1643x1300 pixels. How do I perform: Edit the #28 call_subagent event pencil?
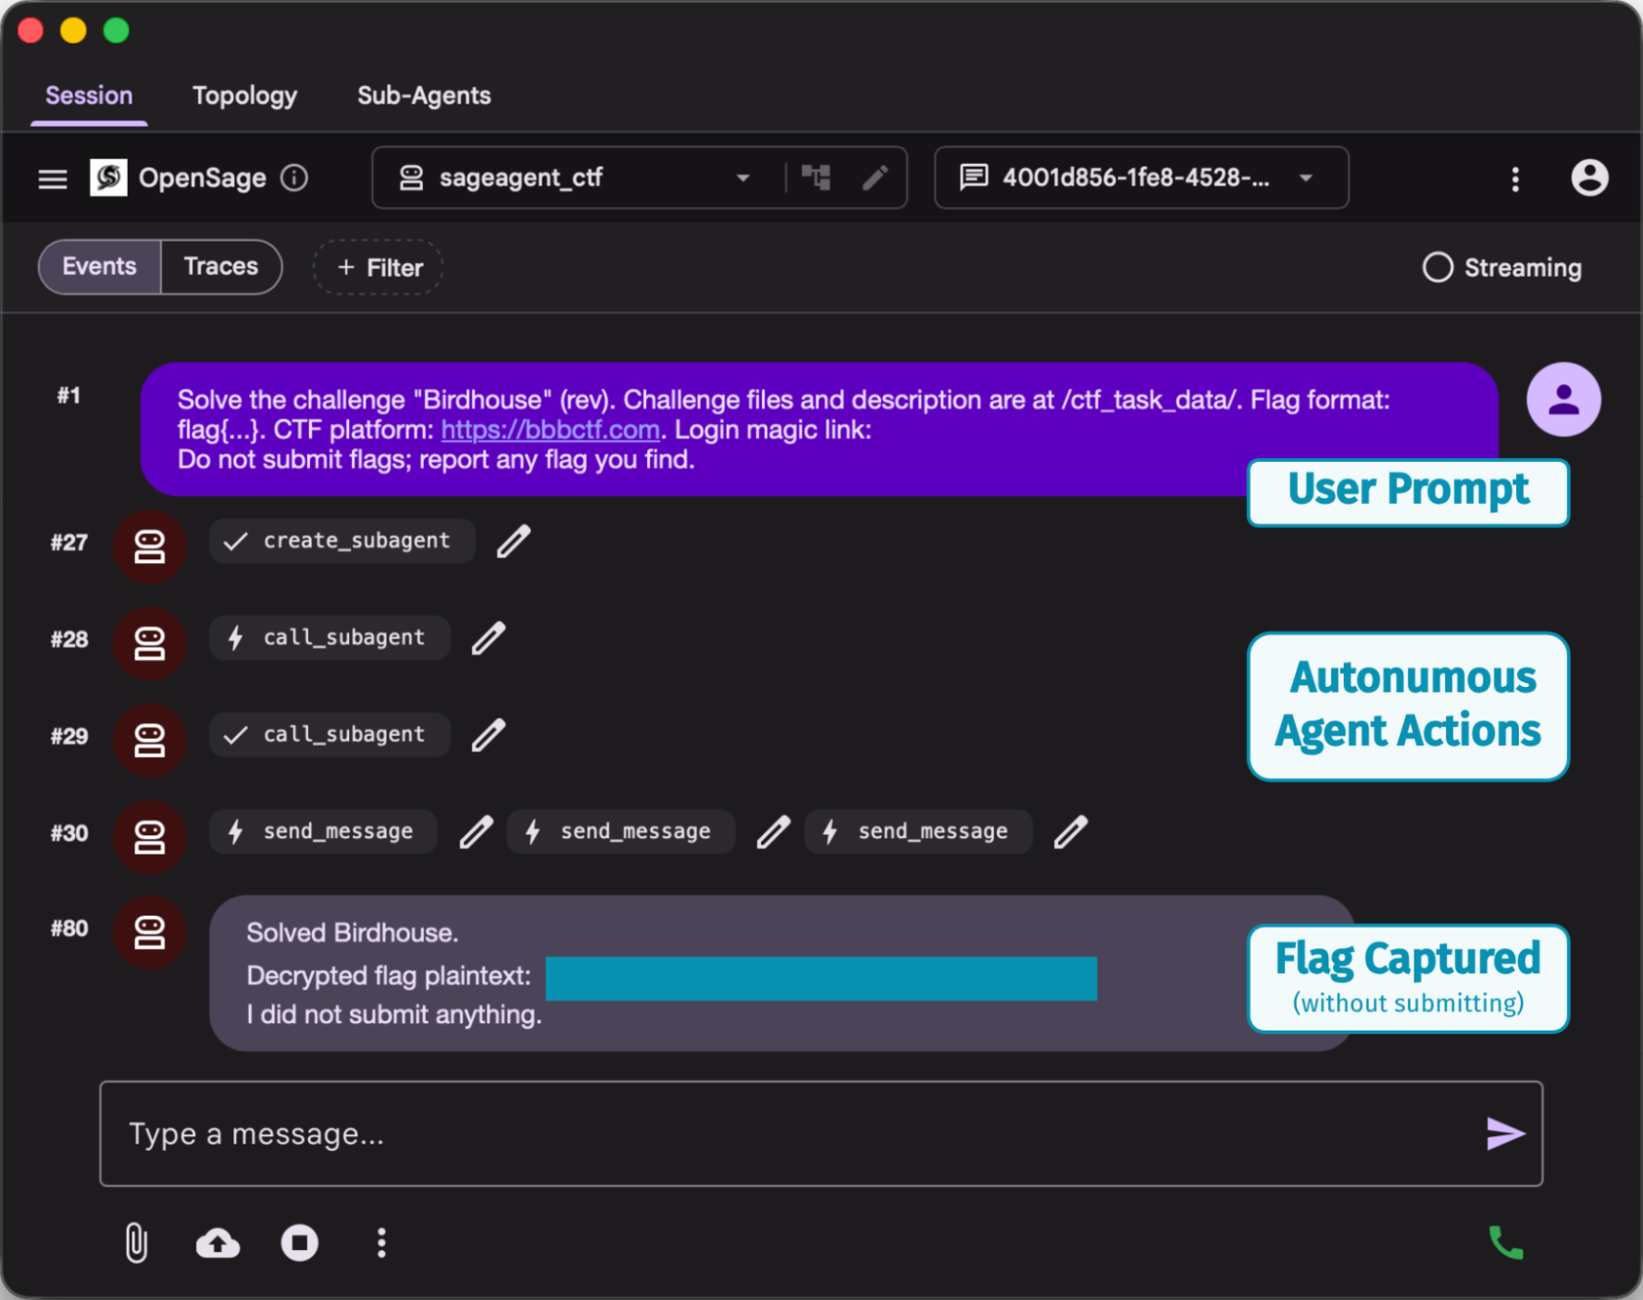(489, 638)
